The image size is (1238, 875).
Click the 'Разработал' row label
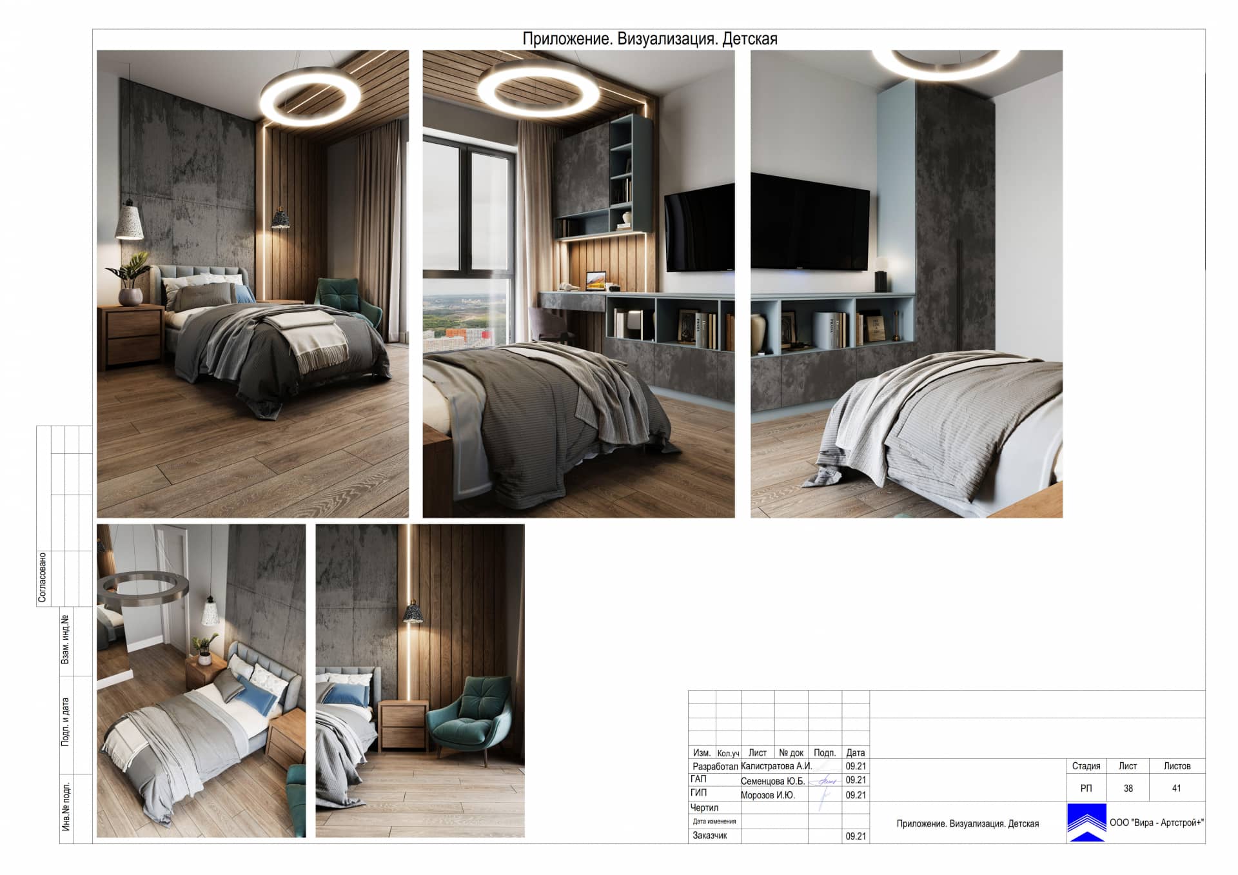[x=714, y=767]
